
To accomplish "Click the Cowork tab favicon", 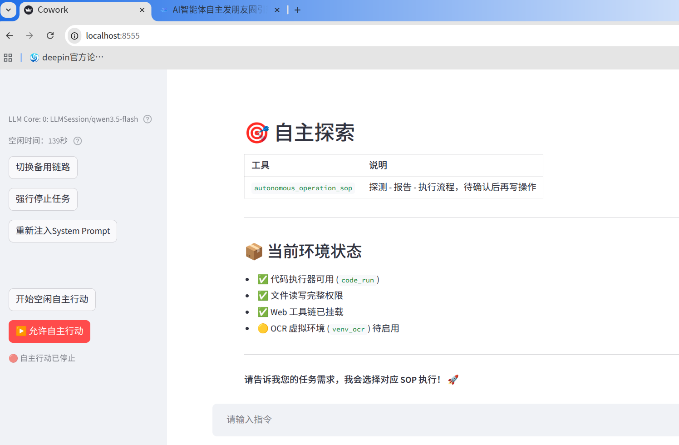I will pos(29,10).
